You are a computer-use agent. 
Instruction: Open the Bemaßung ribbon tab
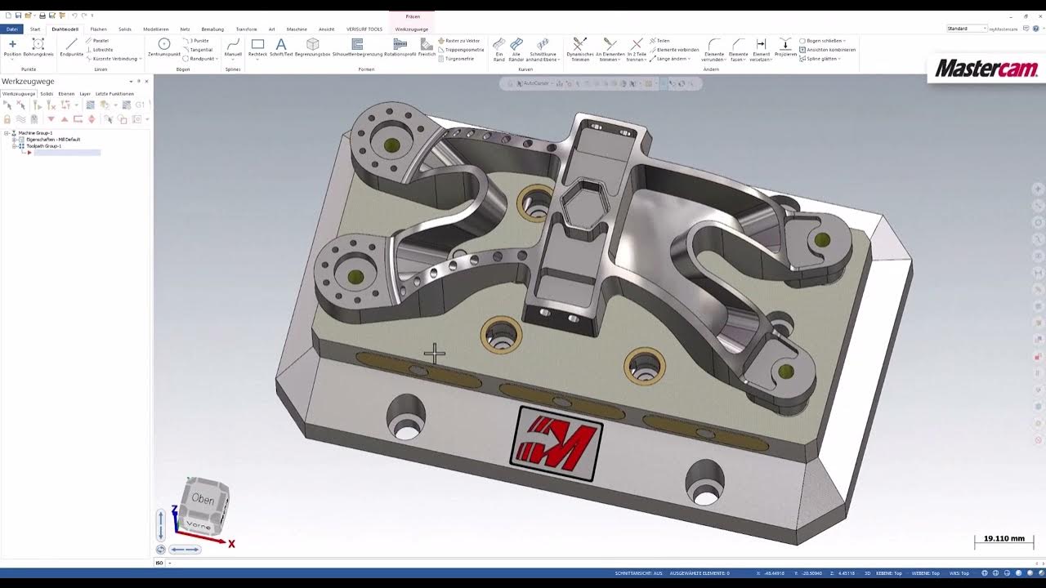[212, 29]
